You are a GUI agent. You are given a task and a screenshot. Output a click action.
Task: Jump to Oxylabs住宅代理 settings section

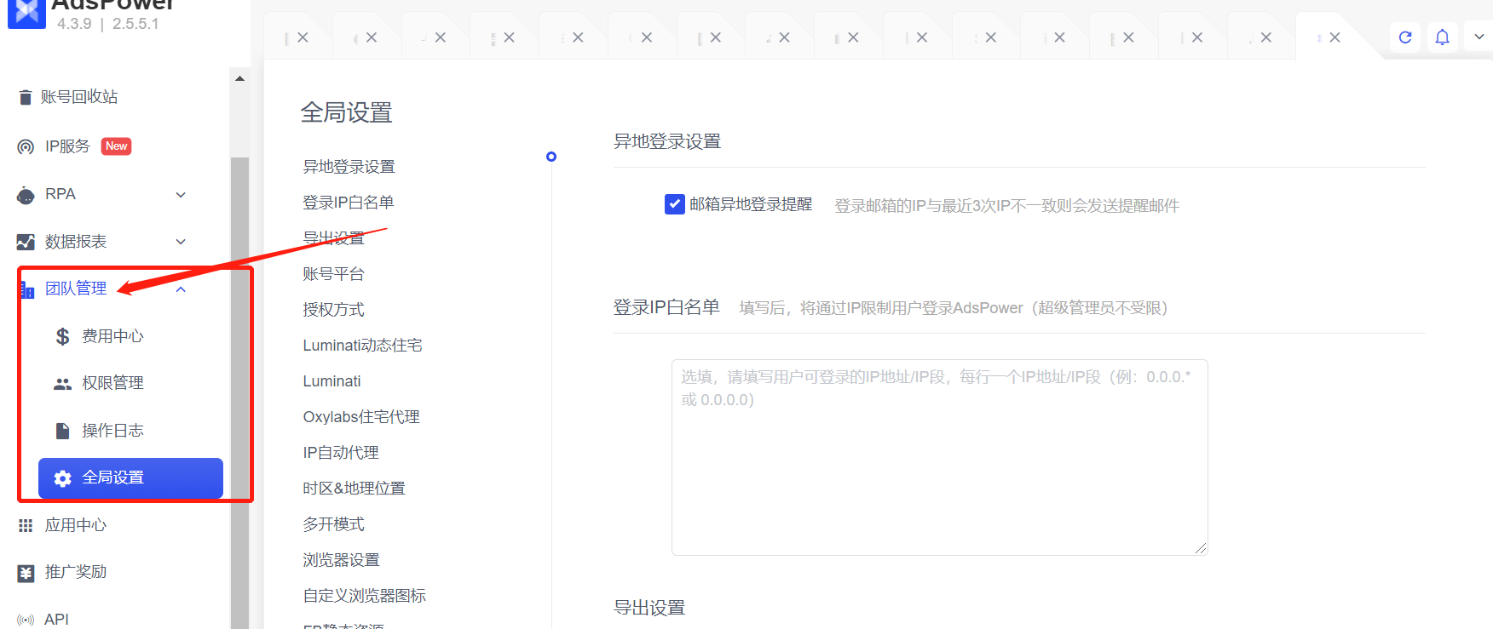[360, 417]
